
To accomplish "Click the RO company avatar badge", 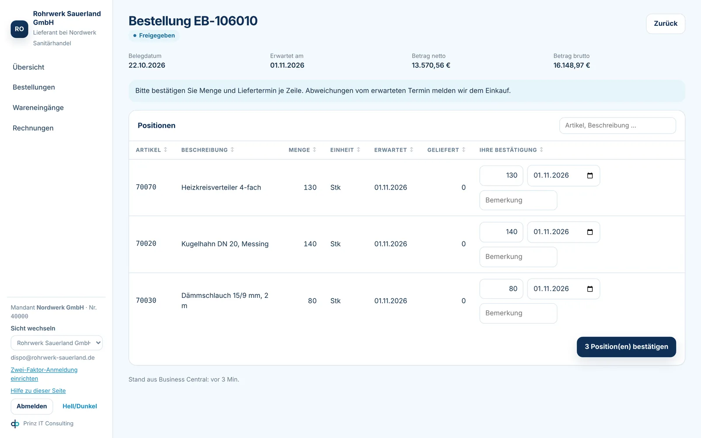I will (x=19, y=29).
